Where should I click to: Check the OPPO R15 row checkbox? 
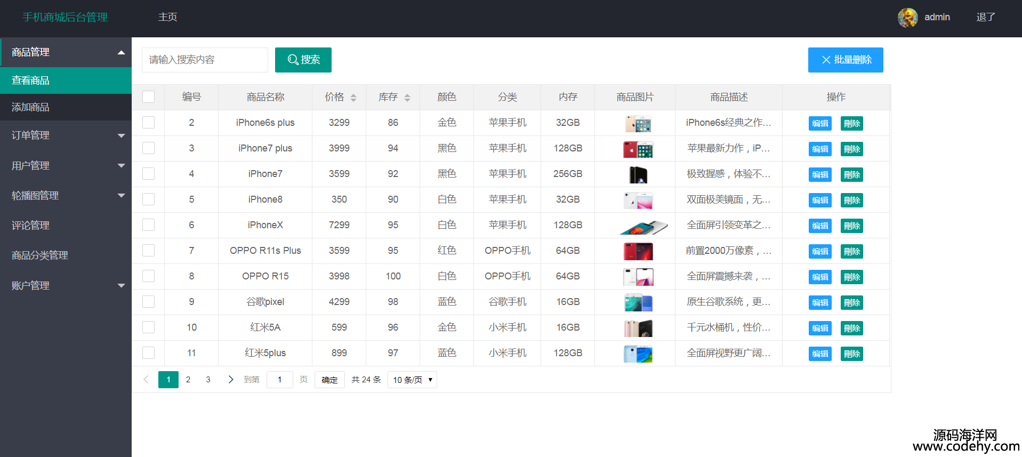(x=149, y=276)
